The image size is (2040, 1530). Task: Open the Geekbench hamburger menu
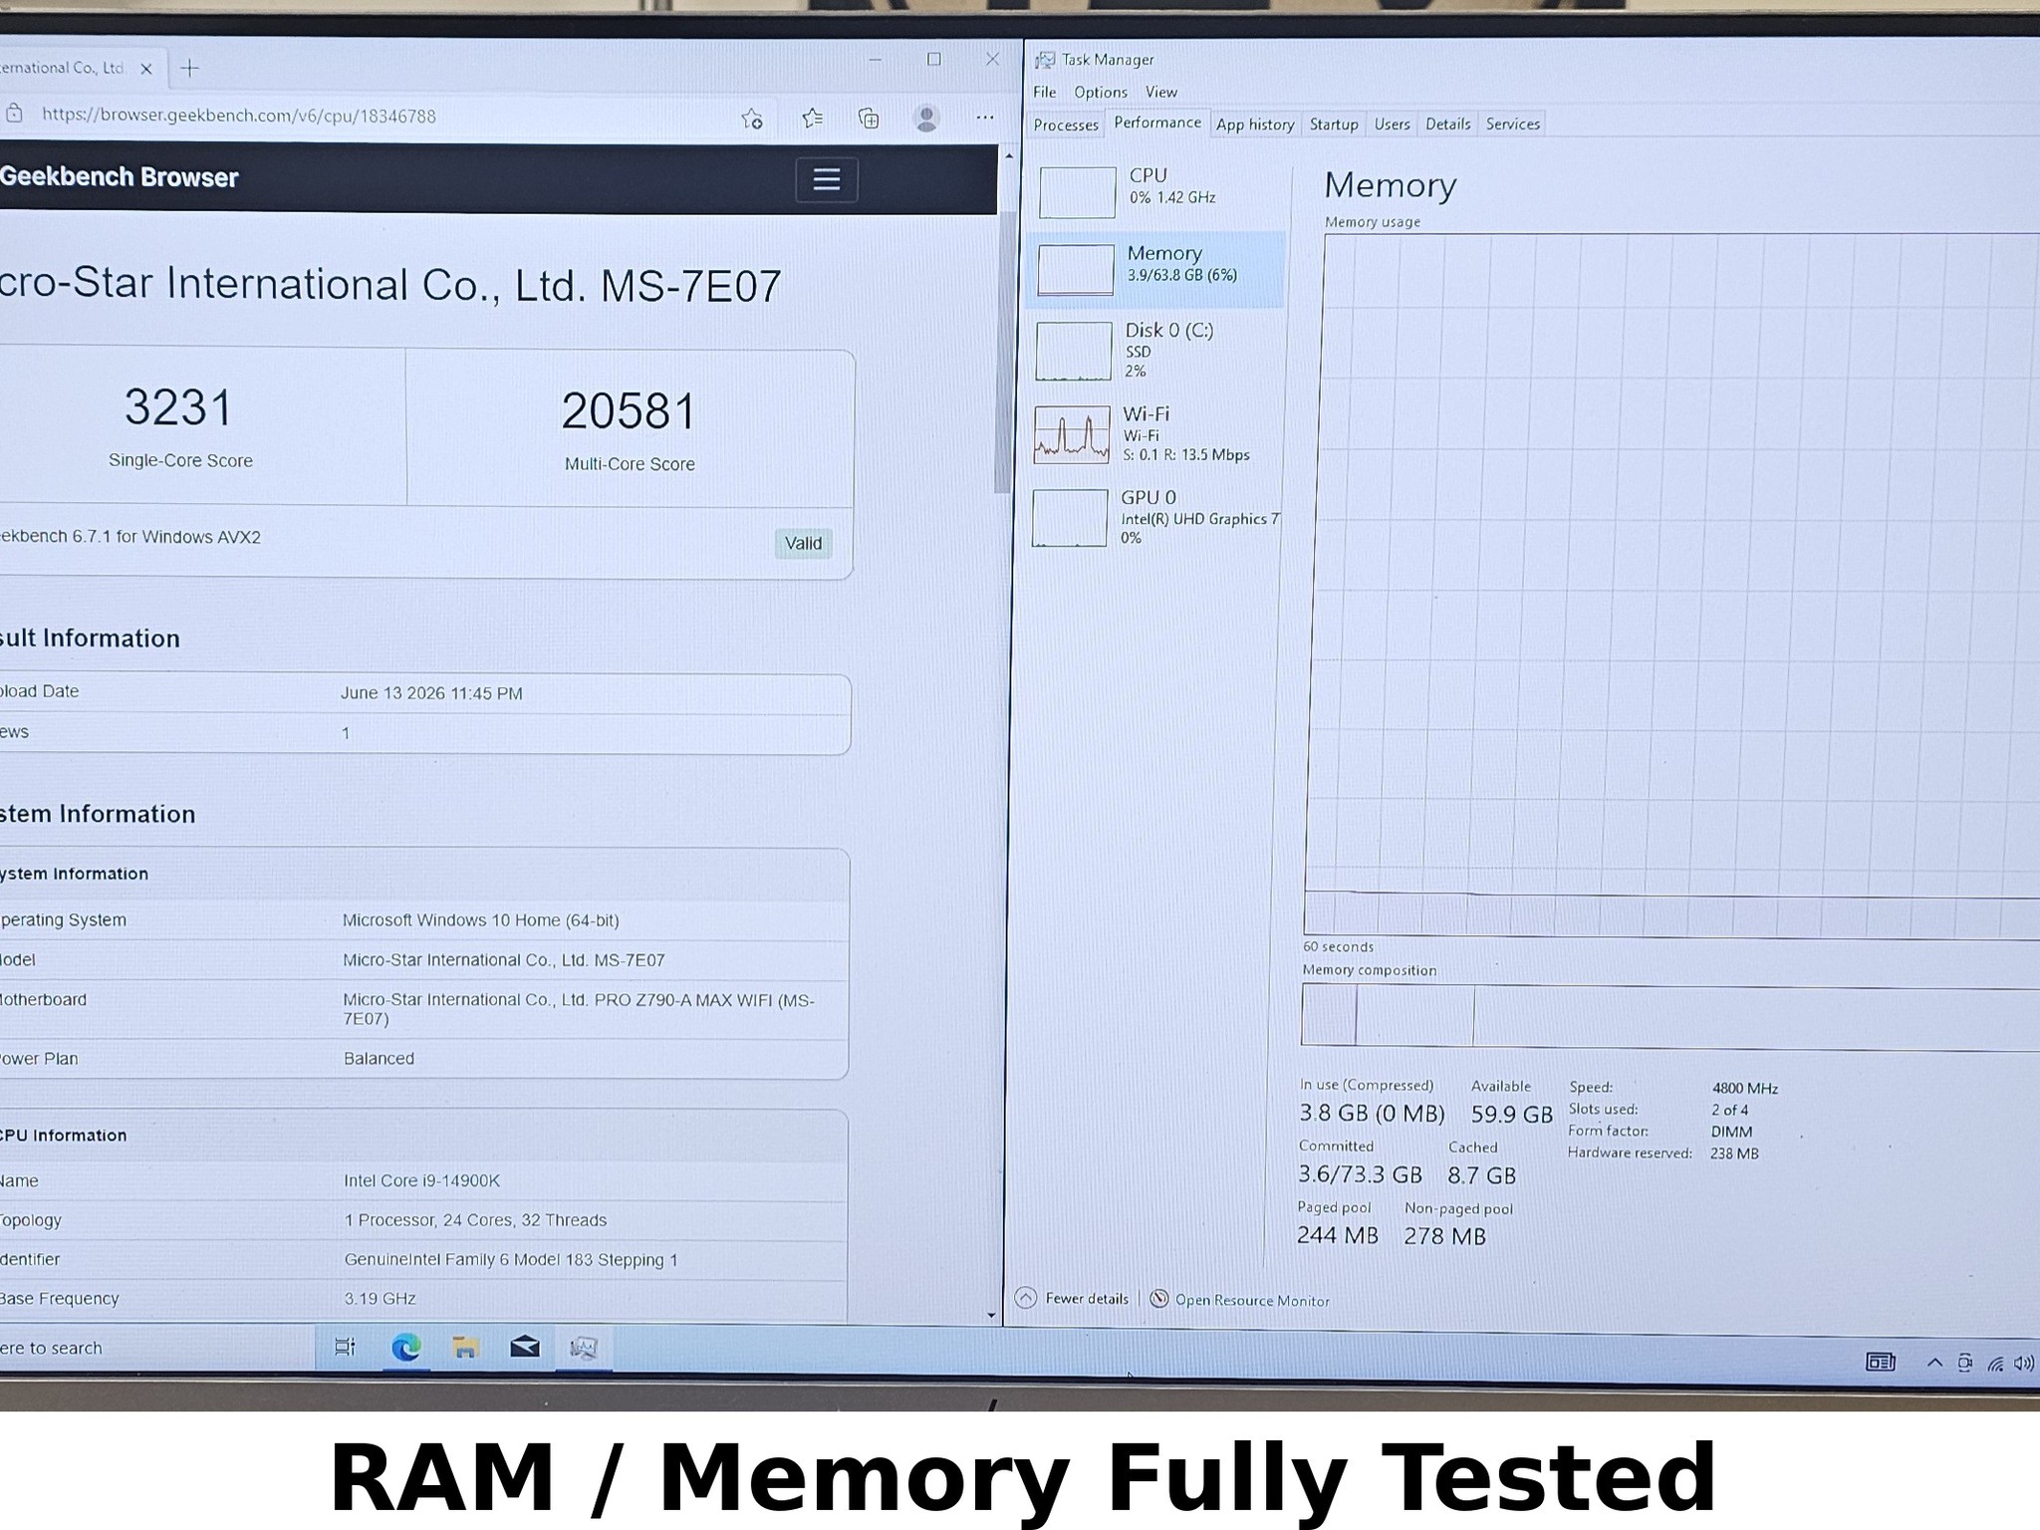click(x=826, y=179)
